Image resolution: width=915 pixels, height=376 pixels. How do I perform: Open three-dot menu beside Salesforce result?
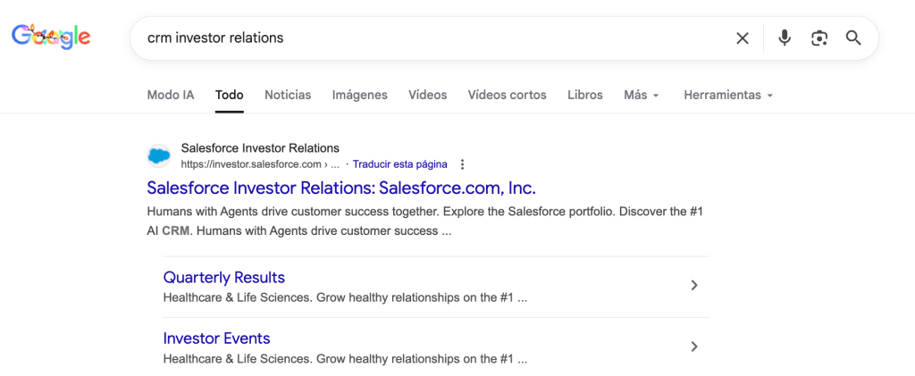(x=462, y=164)
